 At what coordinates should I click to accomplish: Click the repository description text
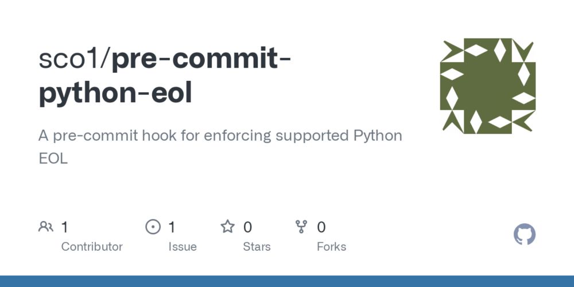coord(220,137)
